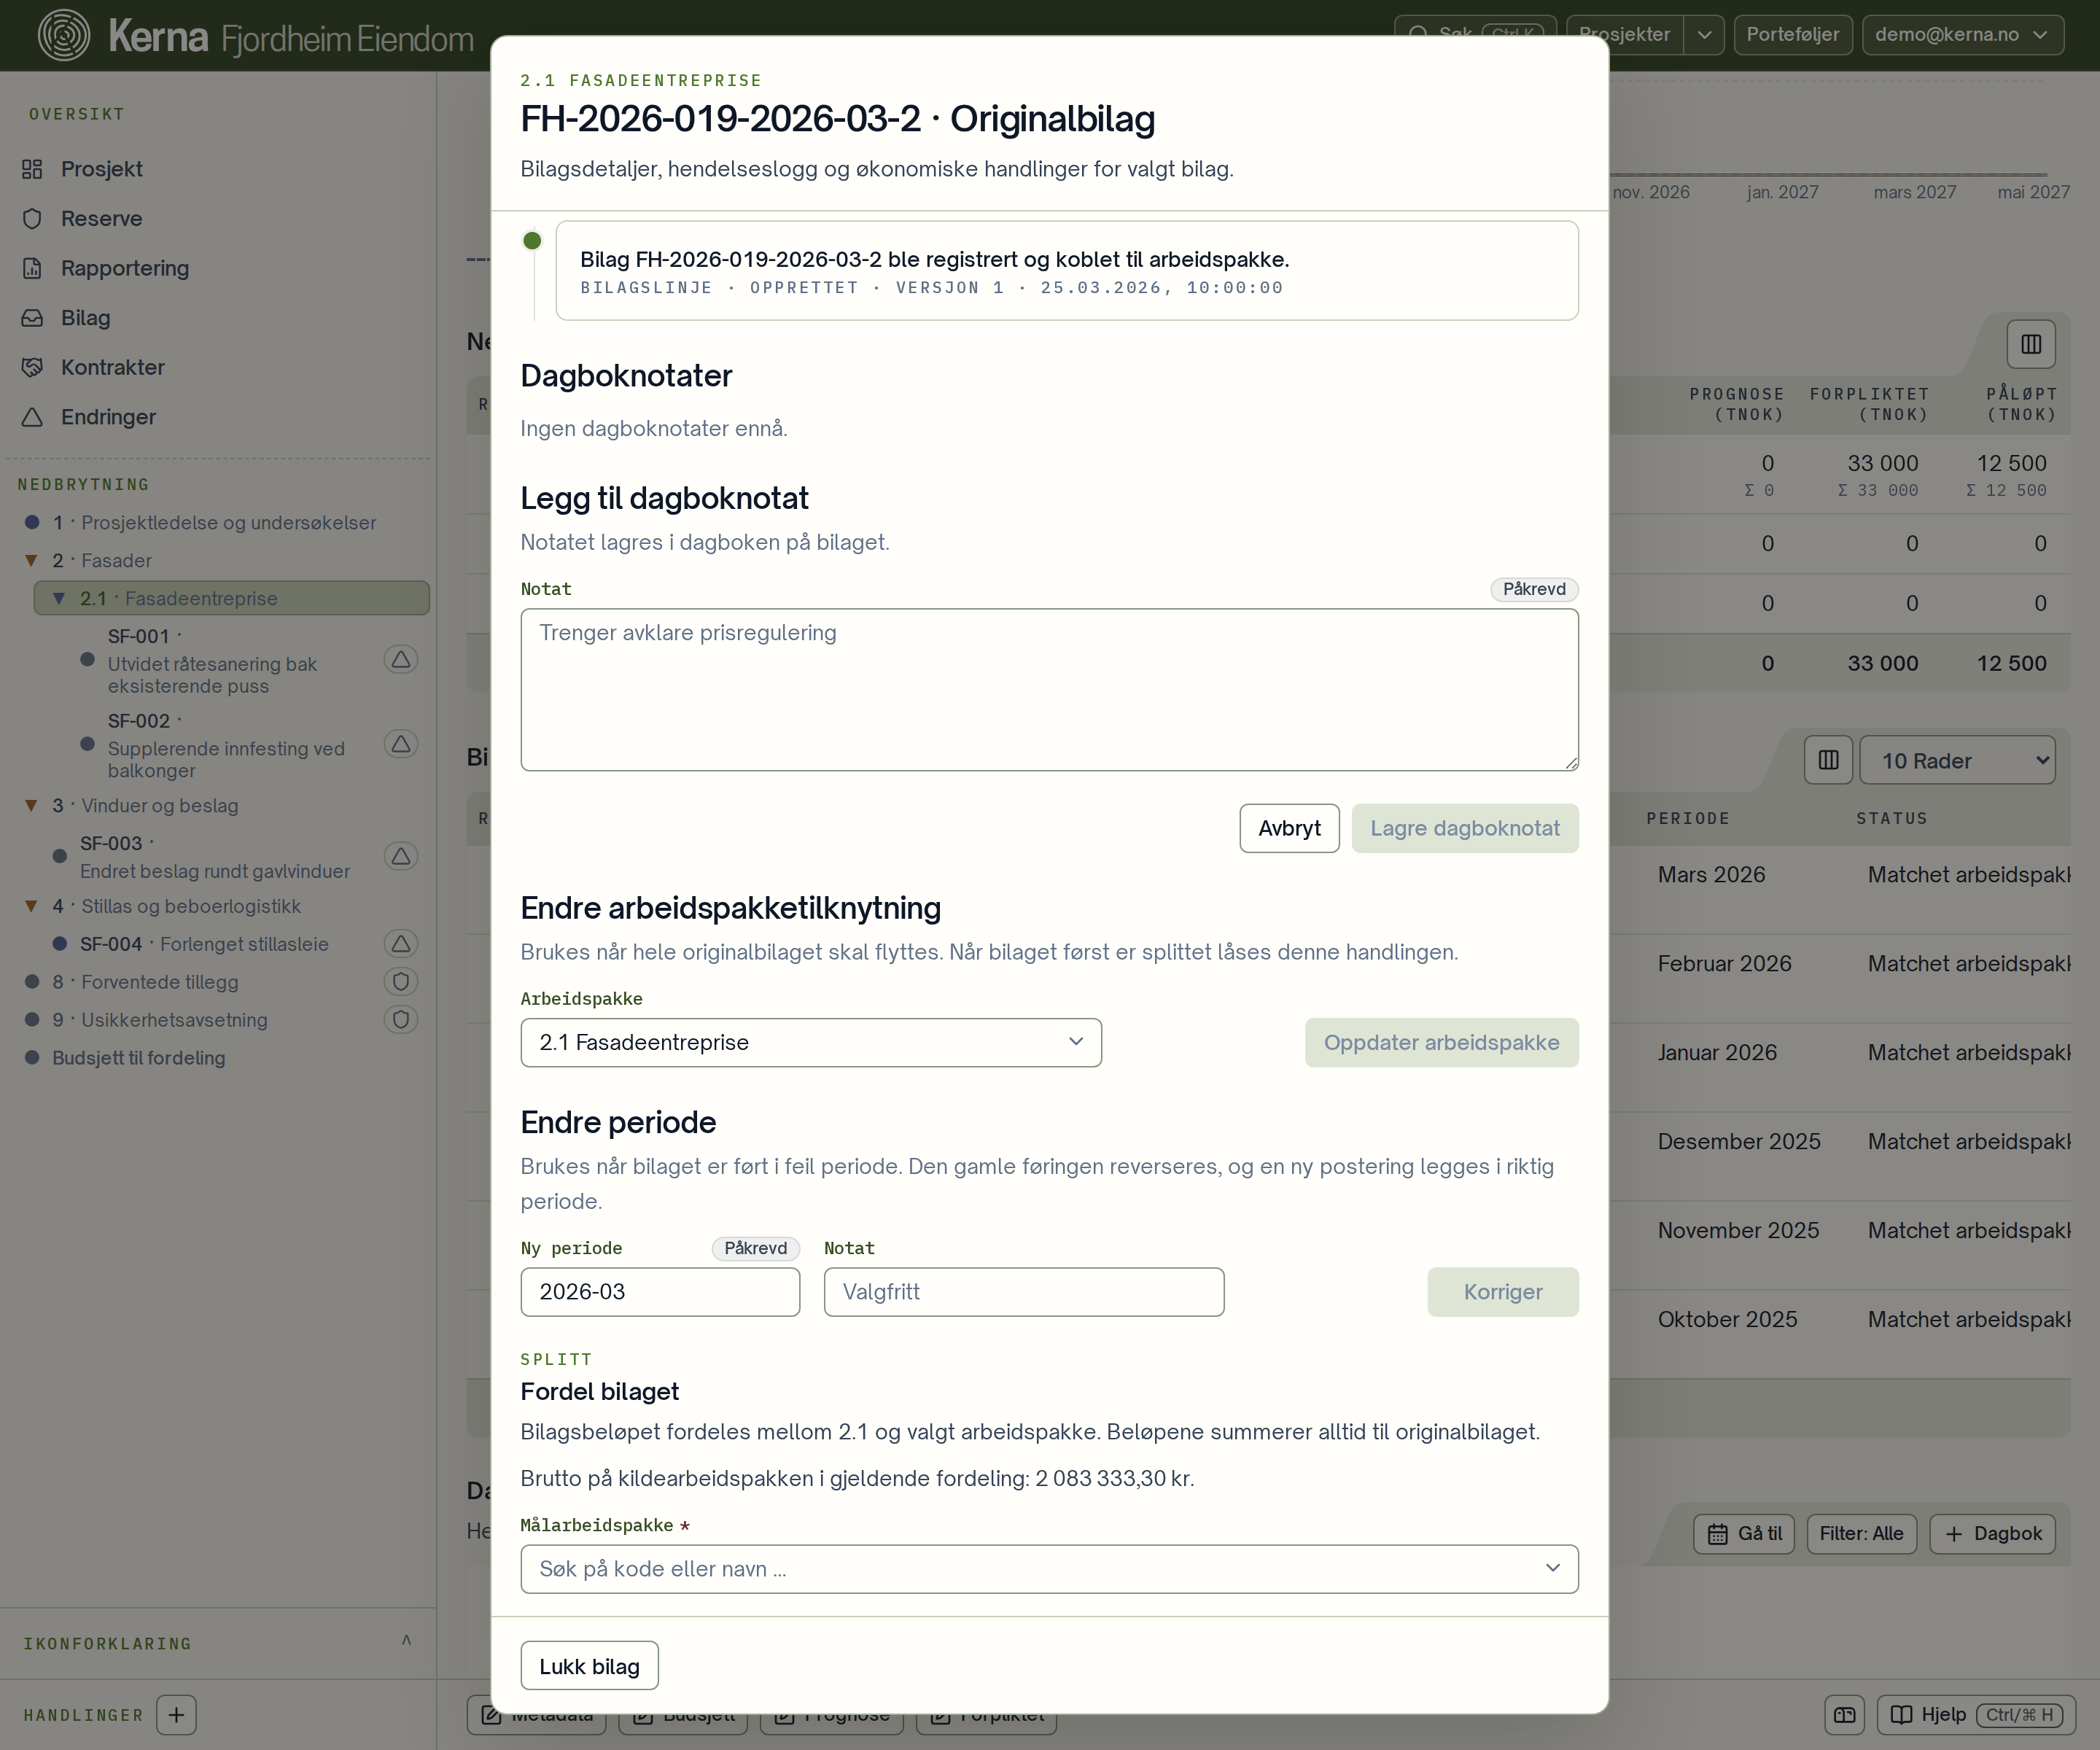
Task: Open Reserve in the sidebar
Action: pyautogui.click(x=101, y=218)
